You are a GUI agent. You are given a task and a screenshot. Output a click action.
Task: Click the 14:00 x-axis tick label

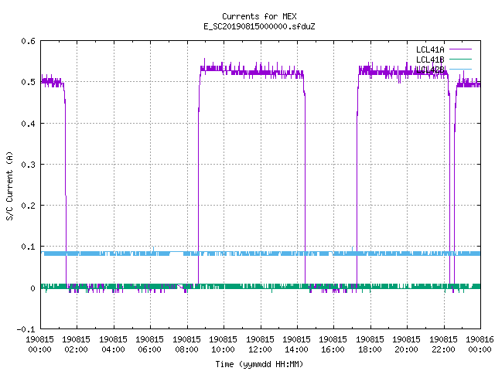[x=296, y=349]
